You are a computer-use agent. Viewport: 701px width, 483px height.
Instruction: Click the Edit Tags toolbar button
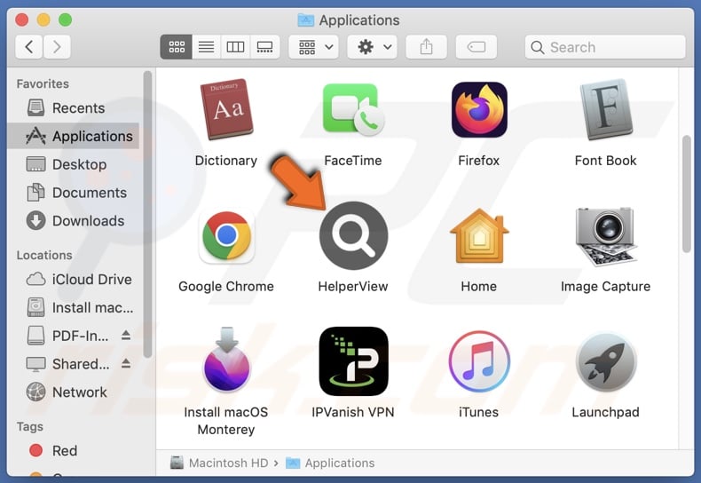(x=477, y=47)
